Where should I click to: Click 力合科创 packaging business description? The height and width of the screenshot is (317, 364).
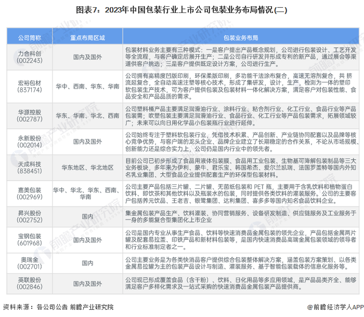[241, 57]
